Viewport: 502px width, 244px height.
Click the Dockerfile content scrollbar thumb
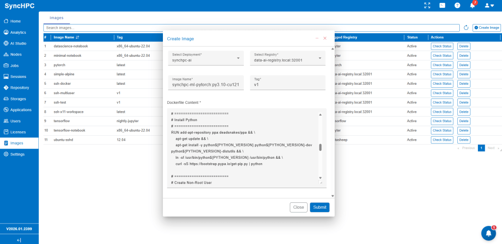[320, 147]
